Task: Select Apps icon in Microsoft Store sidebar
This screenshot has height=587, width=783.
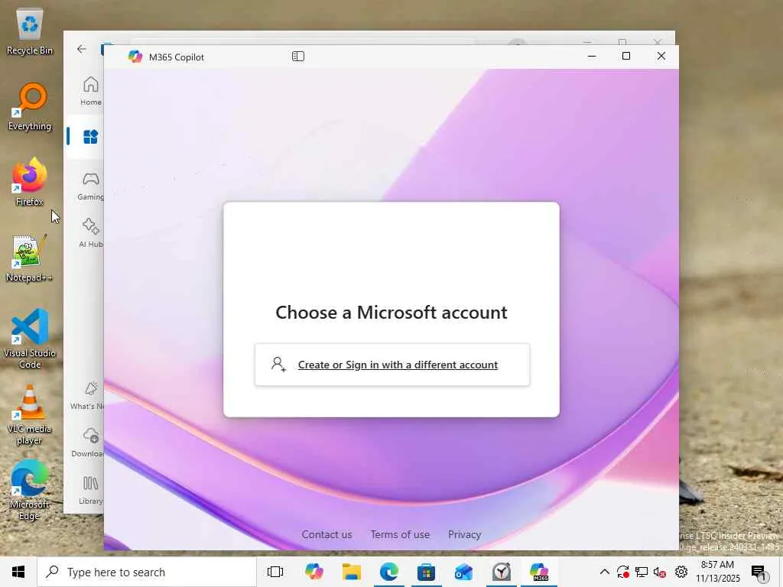Action: 90,137
